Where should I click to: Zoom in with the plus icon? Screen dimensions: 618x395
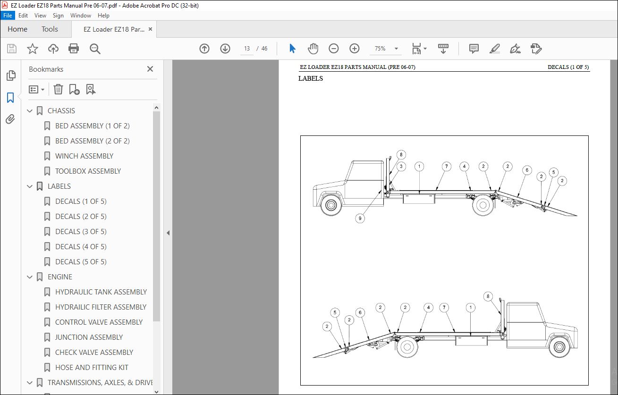[355, 49]
